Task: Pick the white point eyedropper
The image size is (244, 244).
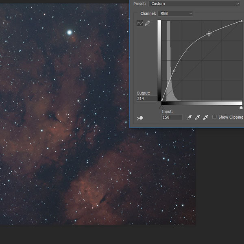Action: tap(205, 117)
